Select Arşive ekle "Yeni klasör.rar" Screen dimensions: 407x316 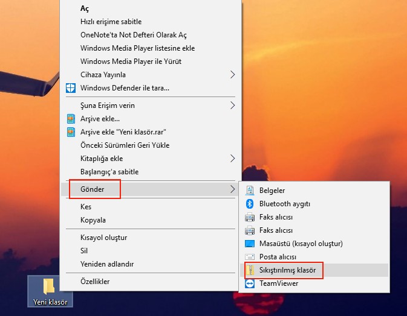[x=151, y=132]
